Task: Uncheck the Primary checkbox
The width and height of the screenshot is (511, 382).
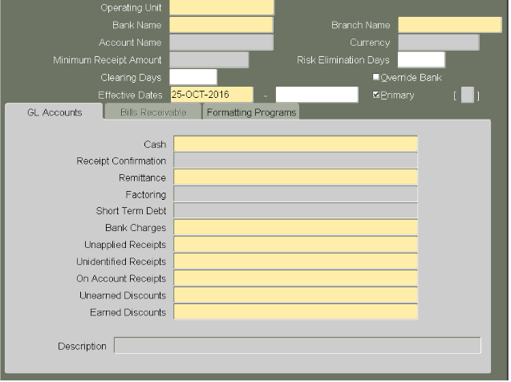Action: pos(375,95)
